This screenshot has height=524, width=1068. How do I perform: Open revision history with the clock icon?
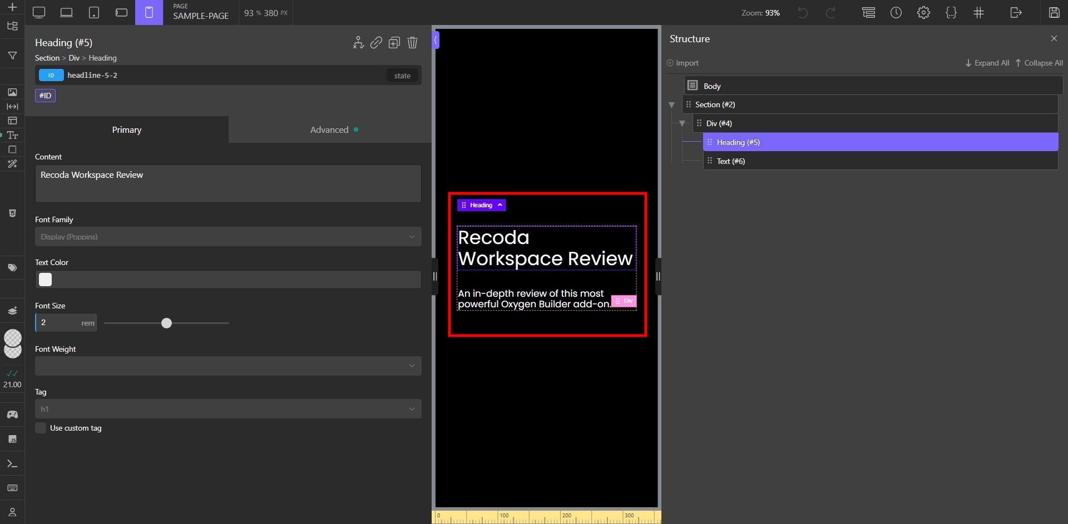point(896,12)
